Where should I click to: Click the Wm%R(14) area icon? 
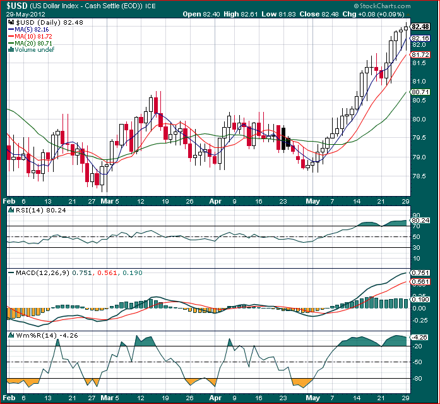click(x=11, y=335)
